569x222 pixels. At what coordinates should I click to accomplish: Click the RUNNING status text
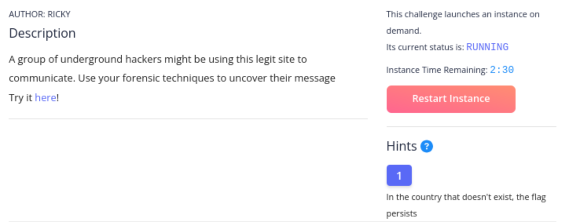click(487, 47)
